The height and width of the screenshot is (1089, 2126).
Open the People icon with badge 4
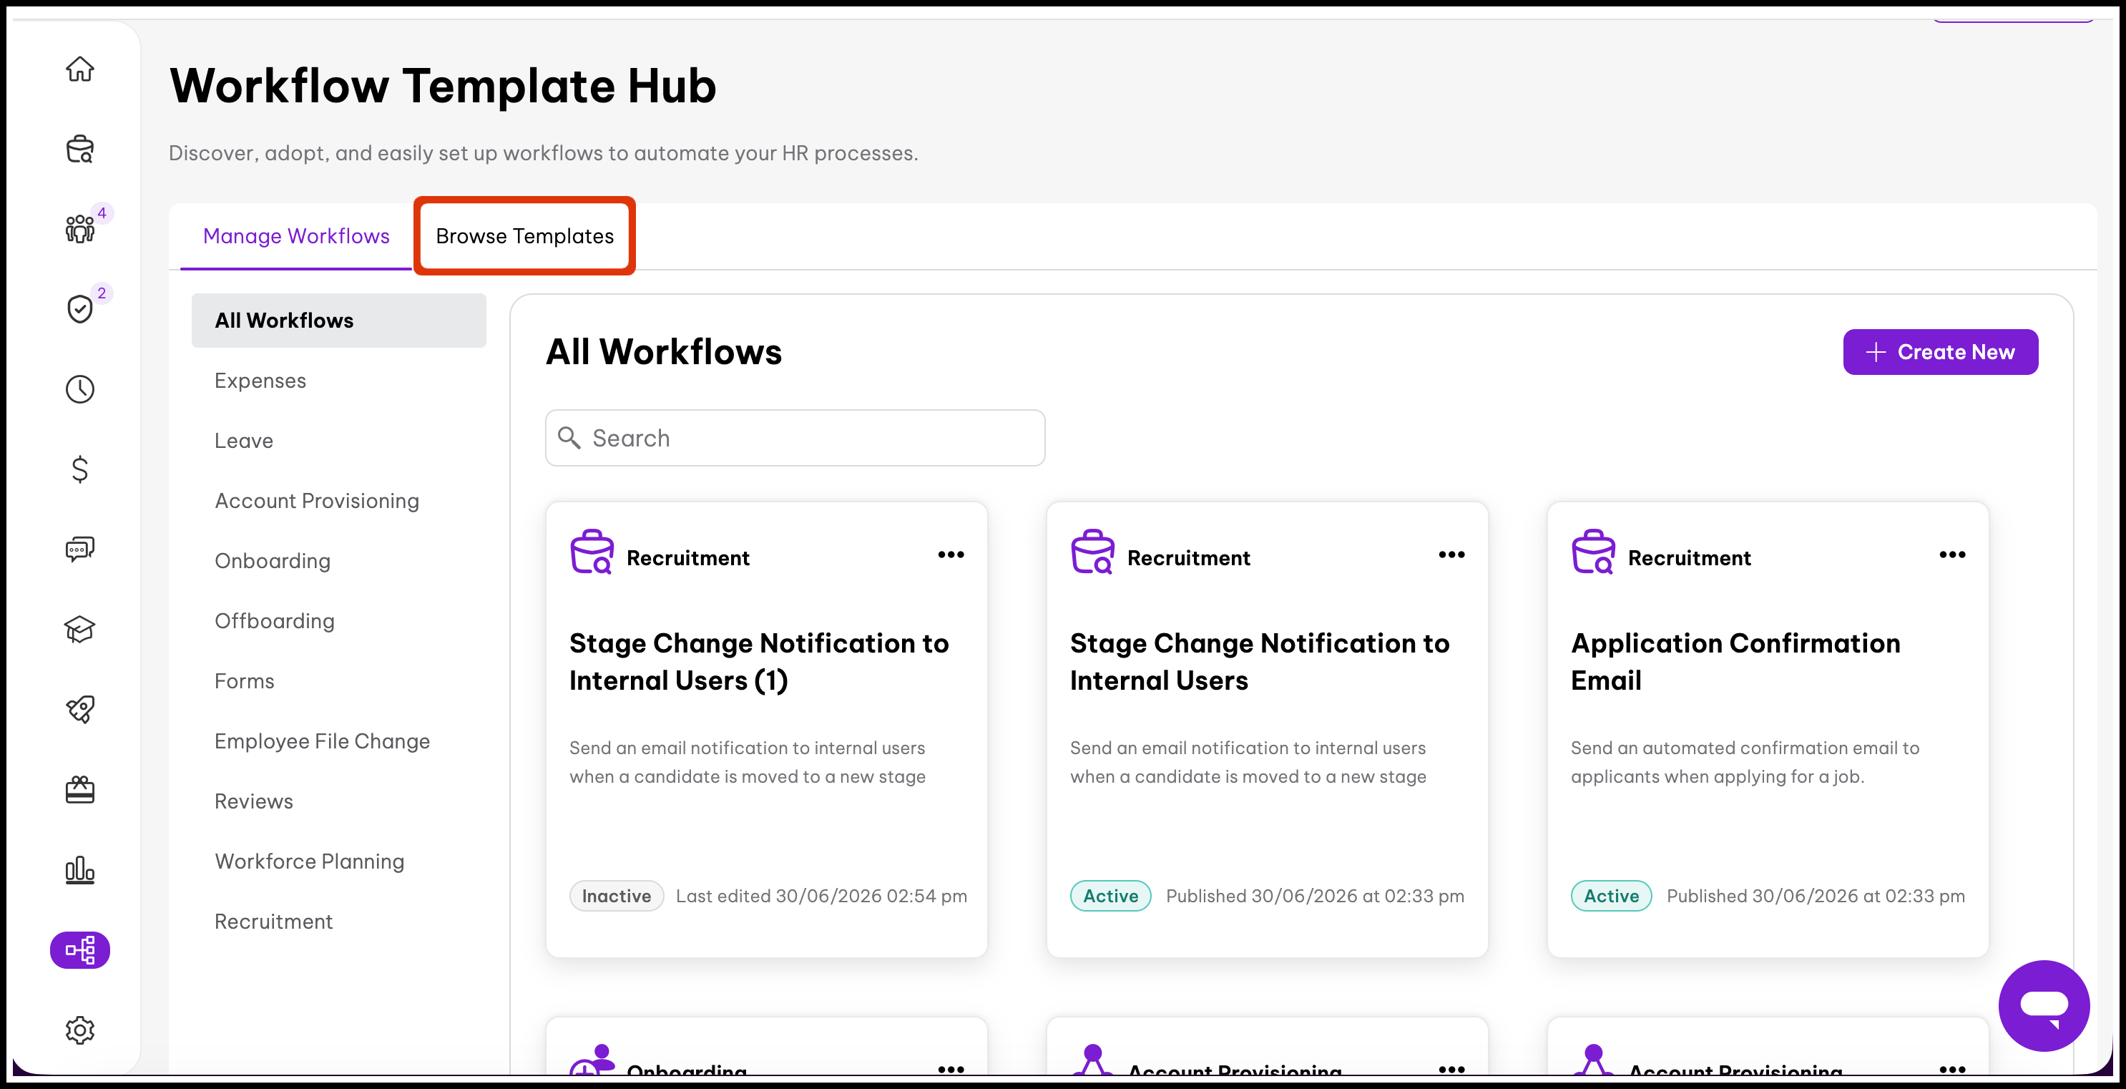pyautogui.click(x=79, y=228)
